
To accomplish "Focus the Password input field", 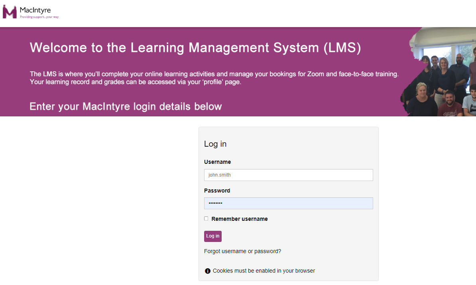I will point(288,203).
